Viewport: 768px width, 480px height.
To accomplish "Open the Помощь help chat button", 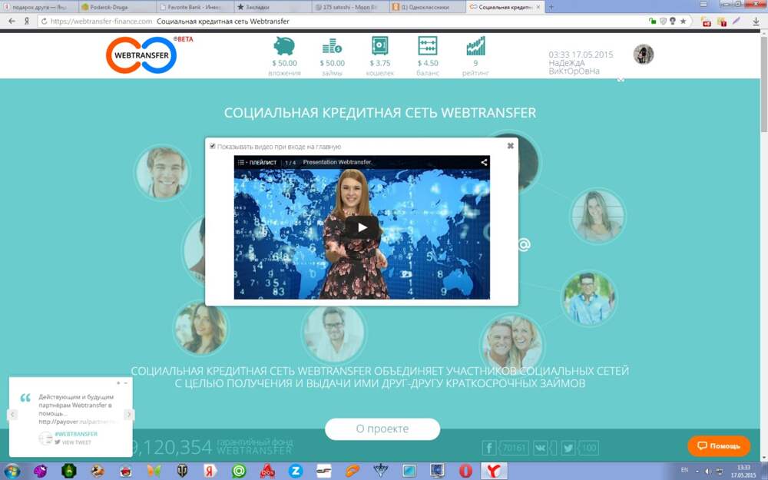I will click(719, 445).
